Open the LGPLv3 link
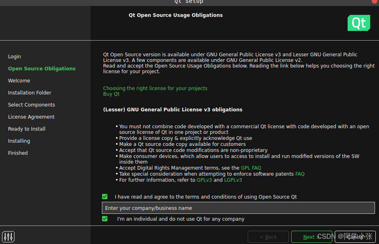This screenshot has width=379, height=244. (233, 180)
